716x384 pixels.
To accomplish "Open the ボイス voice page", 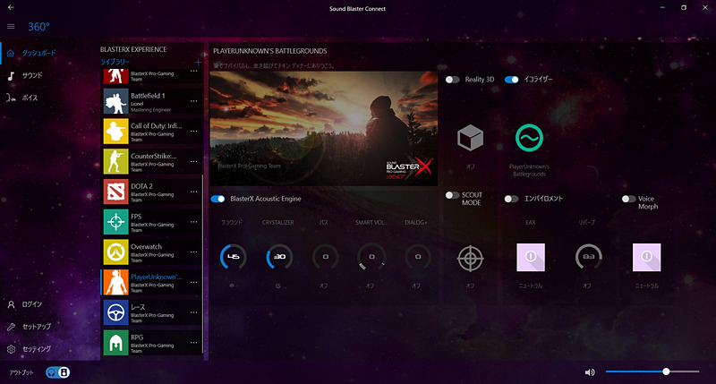I will coord(30,98).
